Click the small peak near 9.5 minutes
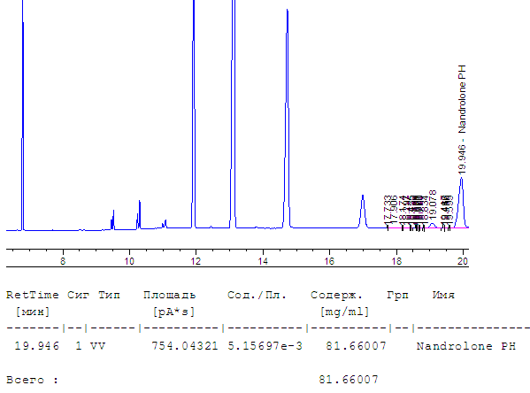Viewport: 530px width, 393px height. tap(113, 220)
